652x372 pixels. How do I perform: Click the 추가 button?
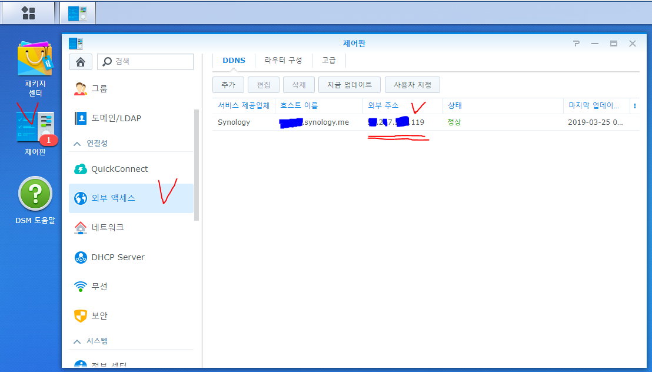pos(228,85)
